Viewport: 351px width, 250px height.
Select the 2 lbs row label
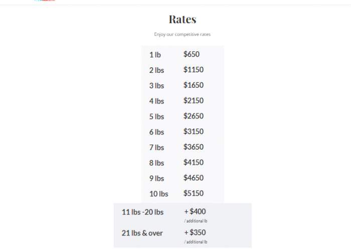coord(156,70)
